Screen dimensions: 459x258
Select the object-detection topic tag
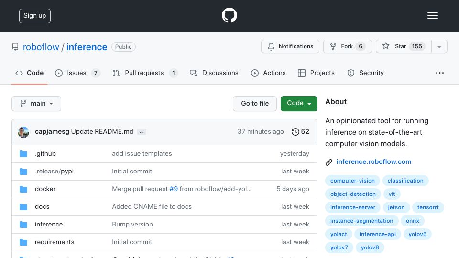coord(353,194)
